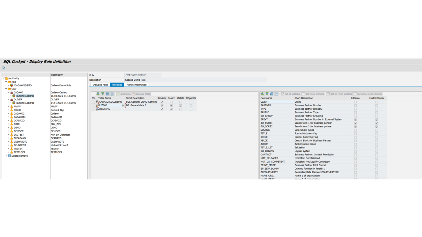Enable the Insert checkbox for /CADAXO/SQLCDEMO

[x=171, y=102]
